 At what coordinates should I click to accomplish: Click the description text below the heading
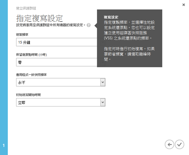[x=51, y=25]
